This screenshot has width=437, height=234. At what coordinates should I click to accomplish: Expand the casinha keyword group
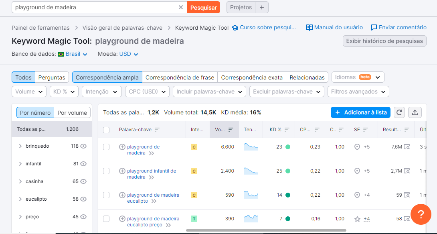(20, 181)
